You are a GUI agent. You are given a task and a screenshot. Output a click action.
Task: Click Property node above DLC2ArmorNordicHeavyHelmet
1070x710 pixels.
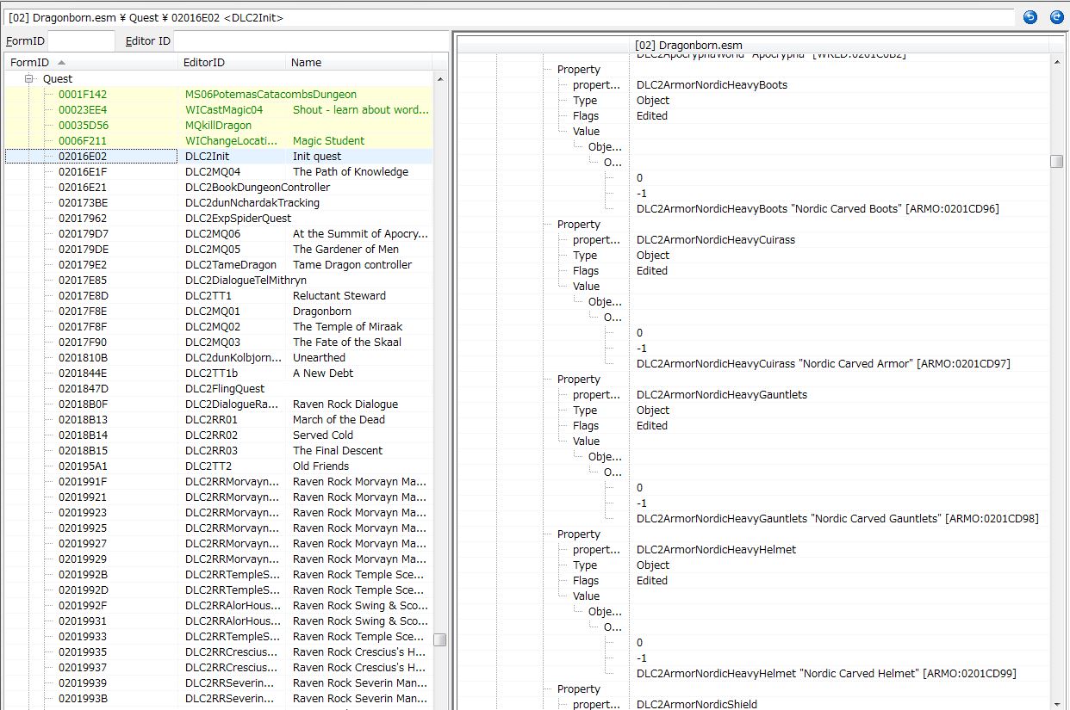[x=579, y=534]
